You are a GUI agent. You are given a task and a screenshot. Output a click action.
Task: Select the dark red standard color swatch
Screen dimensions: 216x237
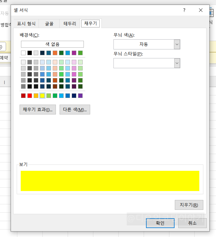click(x=23, y=96)
